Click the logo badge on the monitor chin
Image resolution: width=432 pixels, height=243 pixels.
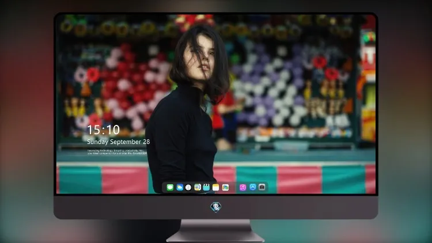point(216,207)
